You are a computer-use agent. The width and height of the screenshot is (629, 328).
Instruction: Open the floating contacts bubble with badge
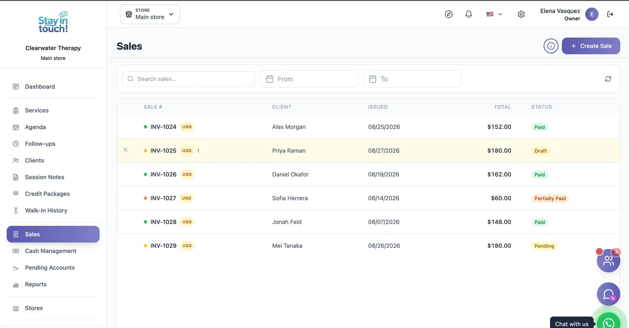(608, 260)
